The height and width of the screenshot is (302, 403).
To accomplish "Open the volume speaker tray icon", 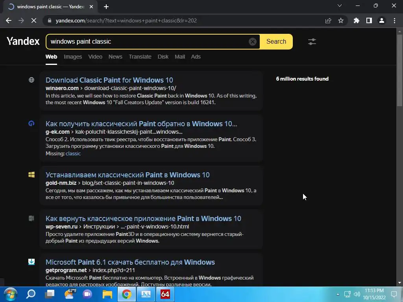I will 357,294.
